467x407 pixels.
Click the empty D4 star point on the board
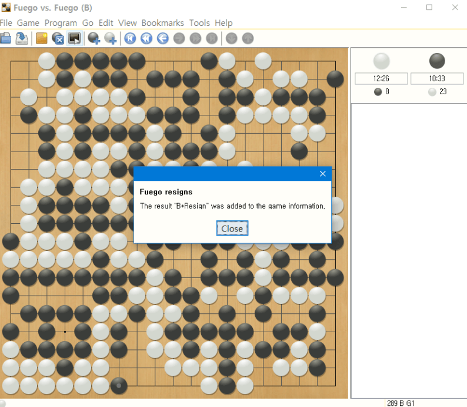(x=65, y=332)
